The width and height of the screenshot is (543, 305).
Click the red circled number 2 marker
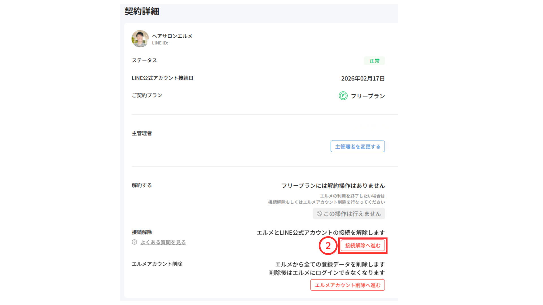[x=328, y=246]
